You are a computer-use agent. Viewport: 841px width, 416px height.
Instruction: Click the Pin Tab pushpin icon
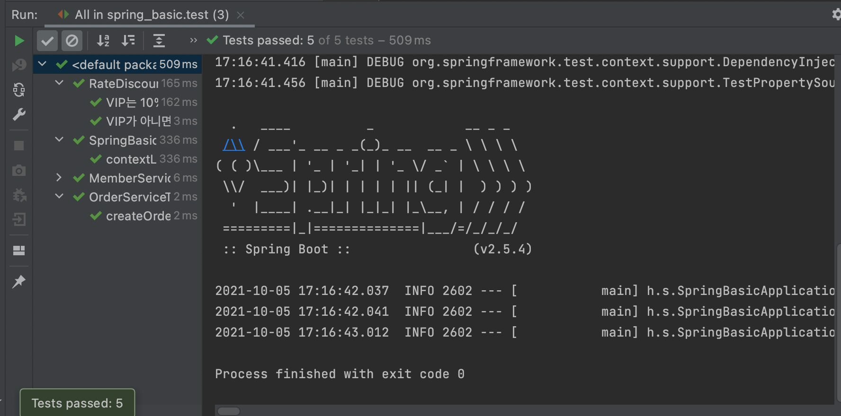(19, 281)
